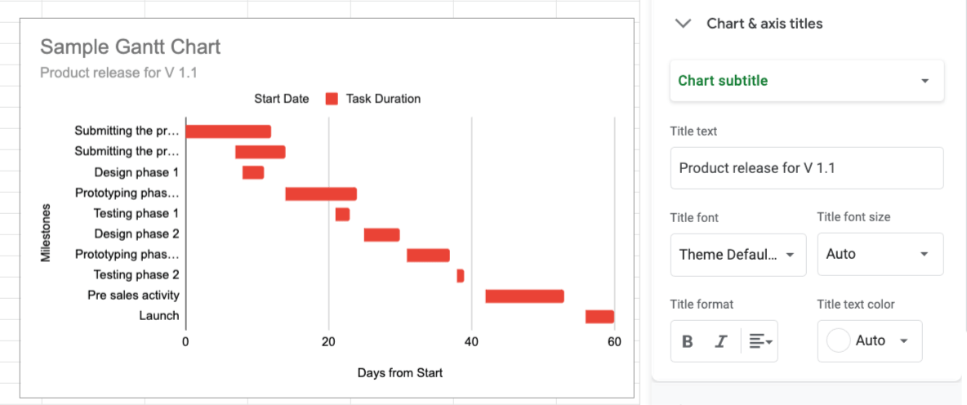Select the chart subtitle text
This screenshot has height=405, width=967.
click(118, 73)
